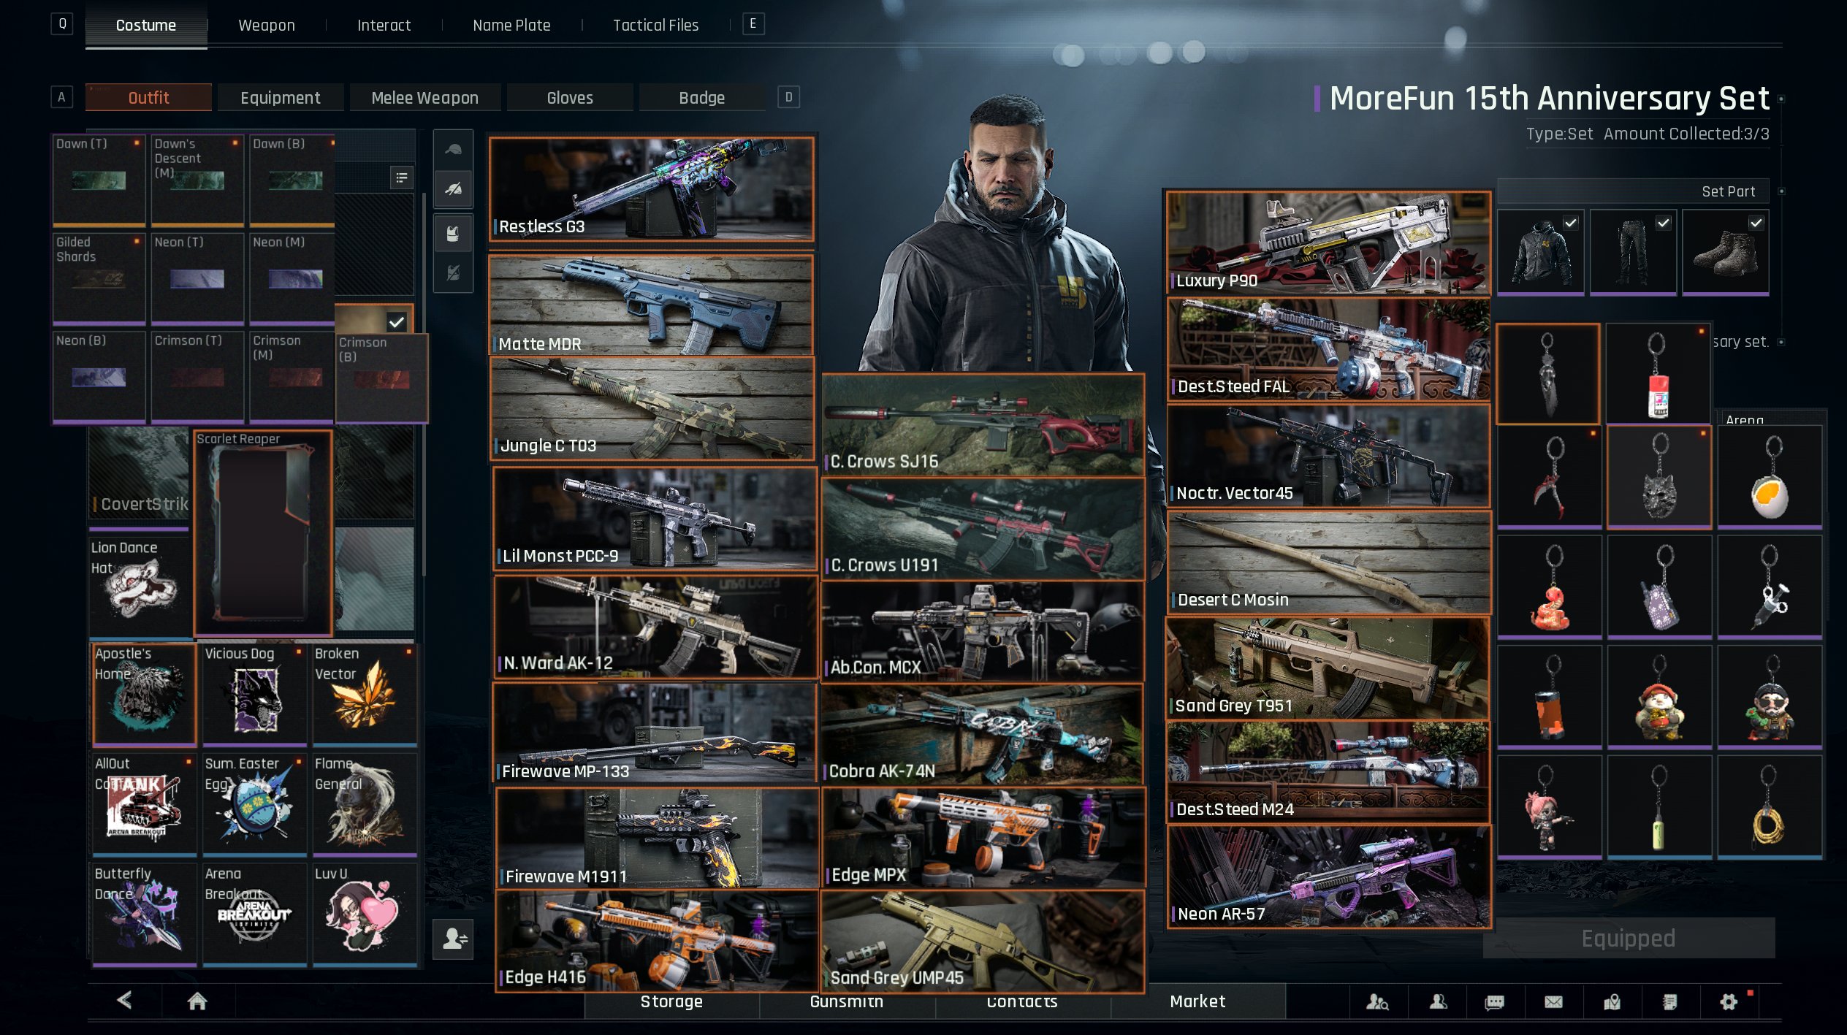Toggle the jacket set part checkmark

pyautogui.click(x=1571, y=223)
